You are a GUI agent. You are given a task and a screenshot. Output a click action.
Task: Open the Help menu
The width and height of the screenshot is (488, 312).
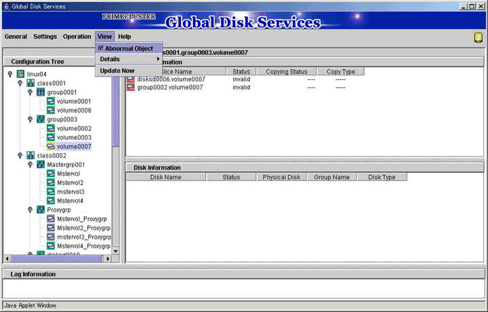[x=125, y=37]
